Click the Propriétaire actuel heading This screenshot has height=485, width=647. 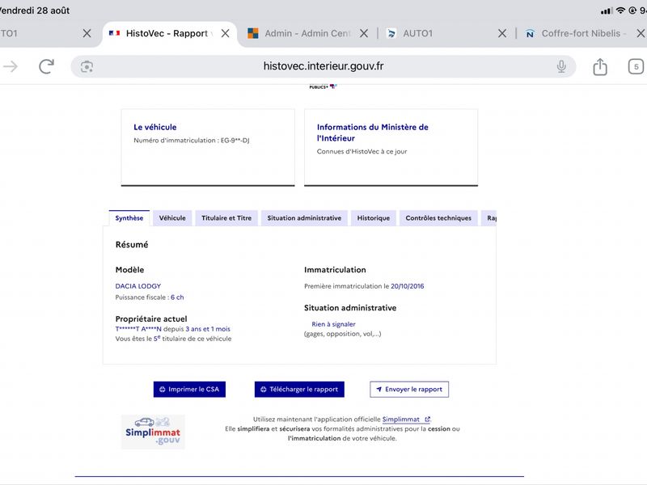coord(151,318)
